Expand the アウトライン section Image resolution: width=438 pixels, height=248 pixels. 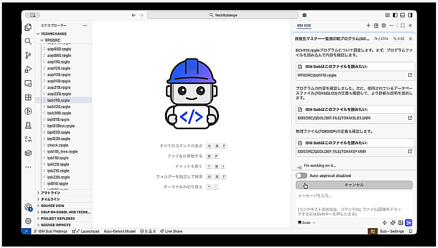pos(64,193)
